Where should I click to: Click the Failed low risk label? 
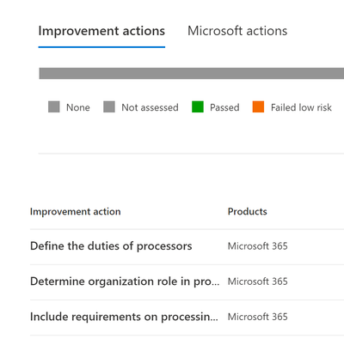click(301, 107)
